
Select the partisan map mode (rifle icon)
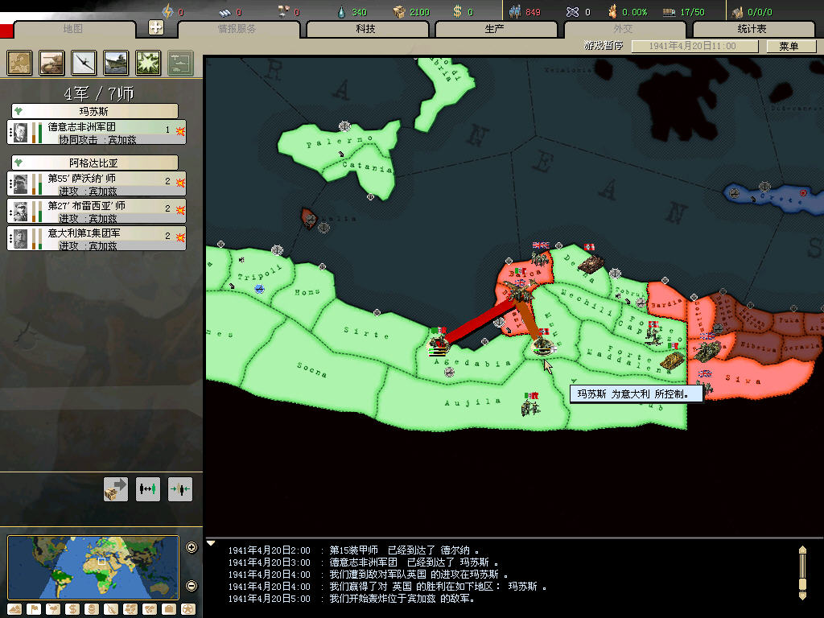(111, 609)
